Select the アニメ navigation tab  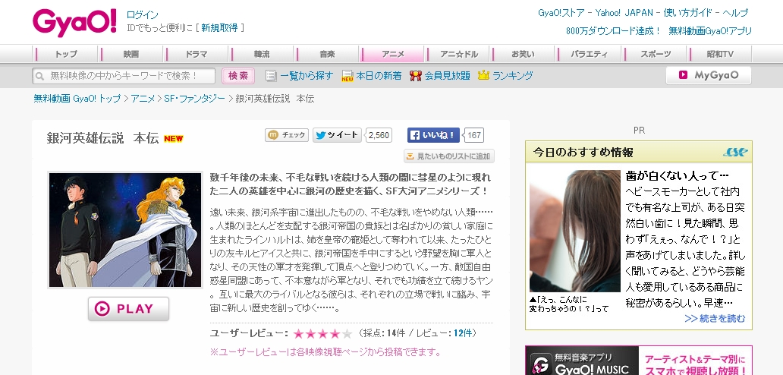(x=392, y=54)
